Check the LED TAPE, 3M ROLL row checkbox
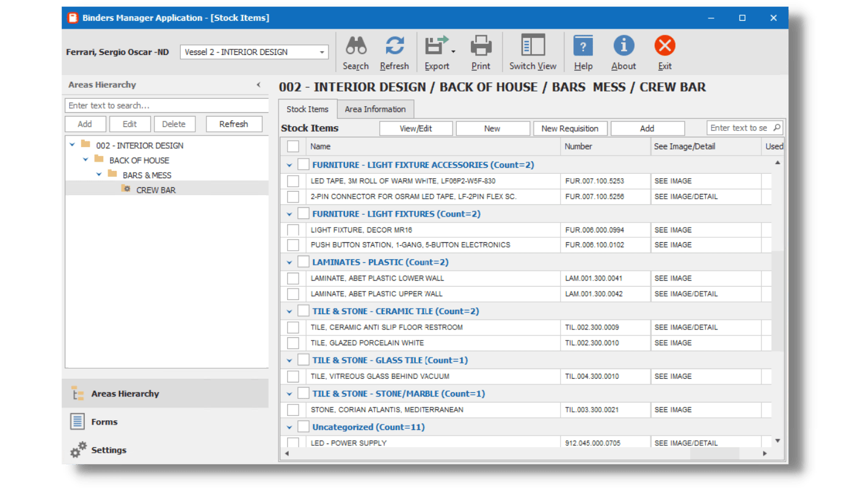This screenshot has height=488, width=855. [x=293, y=181]
